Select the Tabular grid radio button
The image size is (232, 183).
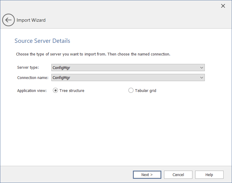click(131, 90)
